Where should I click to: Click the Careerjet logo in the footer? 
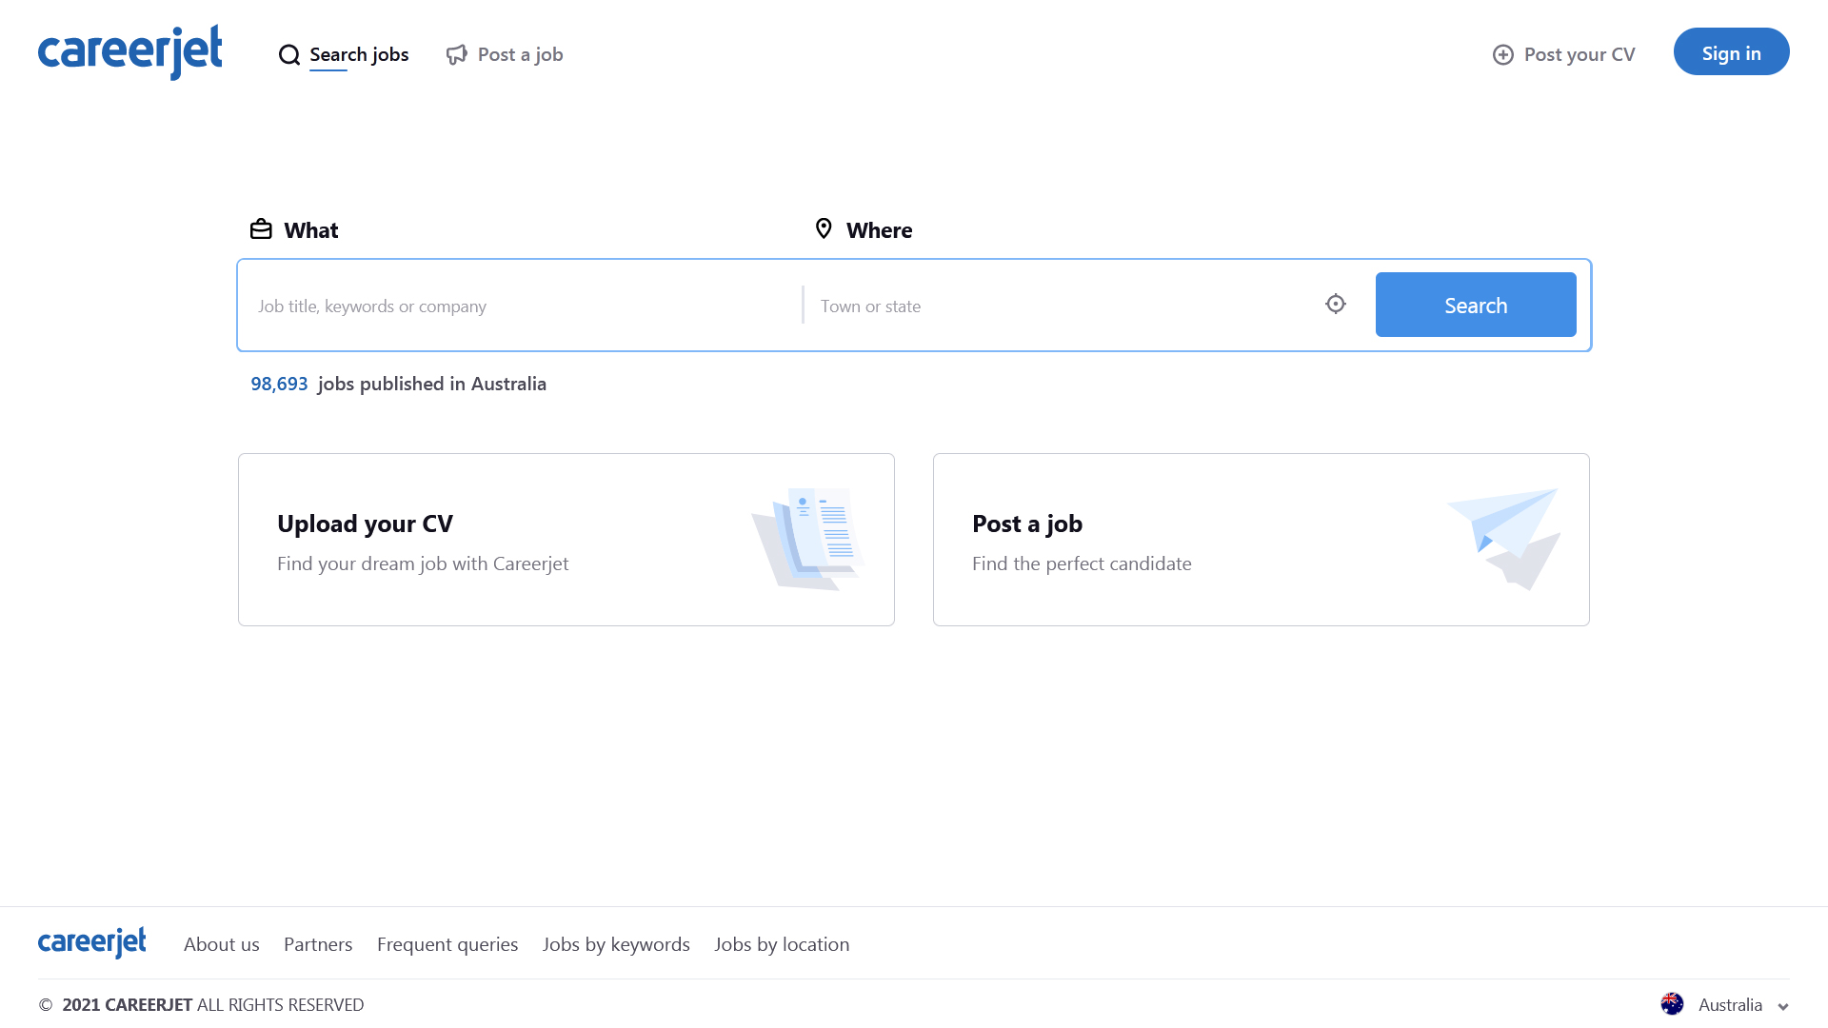91,942
